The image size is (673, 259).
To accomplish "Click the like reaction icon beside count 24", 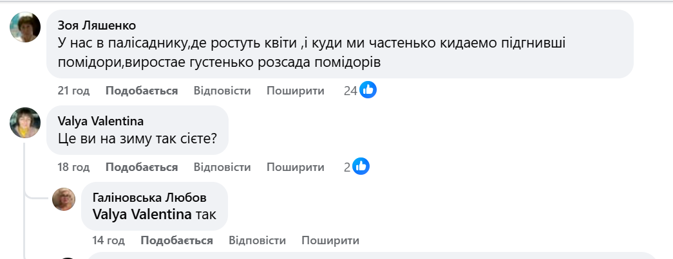I will [x=368, y=90].
